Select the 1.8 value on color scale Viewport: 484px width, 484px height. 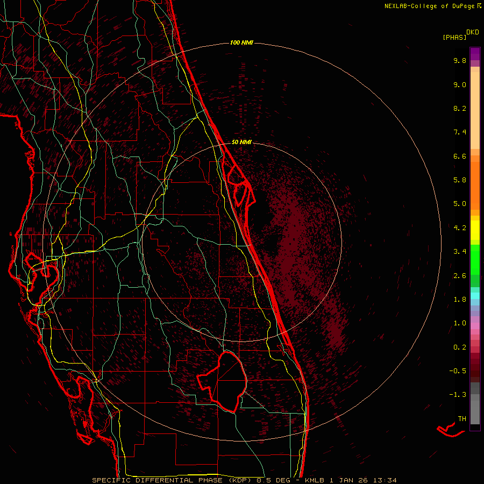[x=460, y=300]
